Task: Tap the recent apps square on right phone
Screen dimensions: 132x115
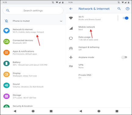Action: tap(117, 111)
